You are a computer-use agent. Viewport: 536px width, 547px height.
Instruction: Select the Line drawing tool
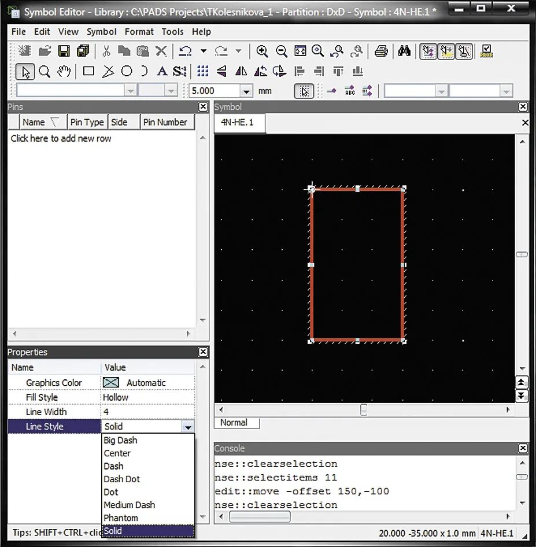click(x=108, y=72)
